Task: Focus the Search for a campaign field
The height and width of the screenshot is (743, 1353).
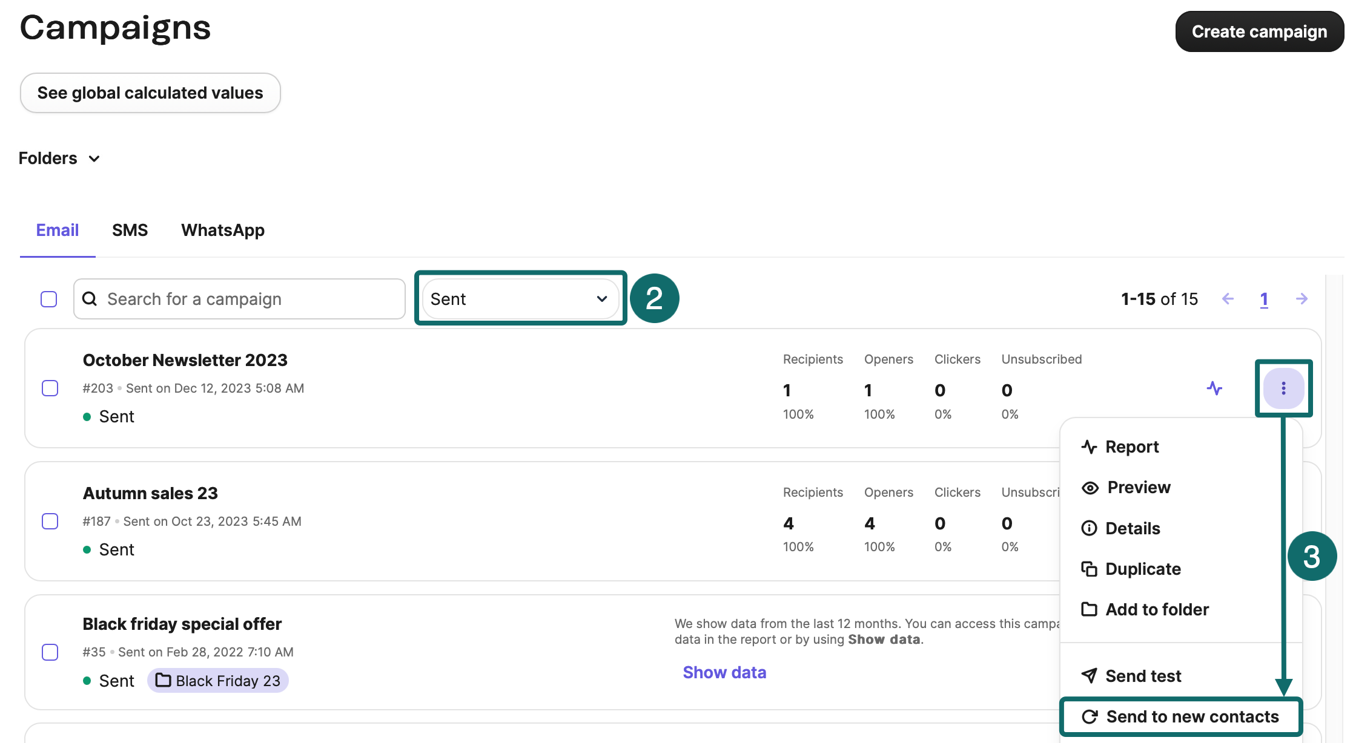Action: pos(239,299)
